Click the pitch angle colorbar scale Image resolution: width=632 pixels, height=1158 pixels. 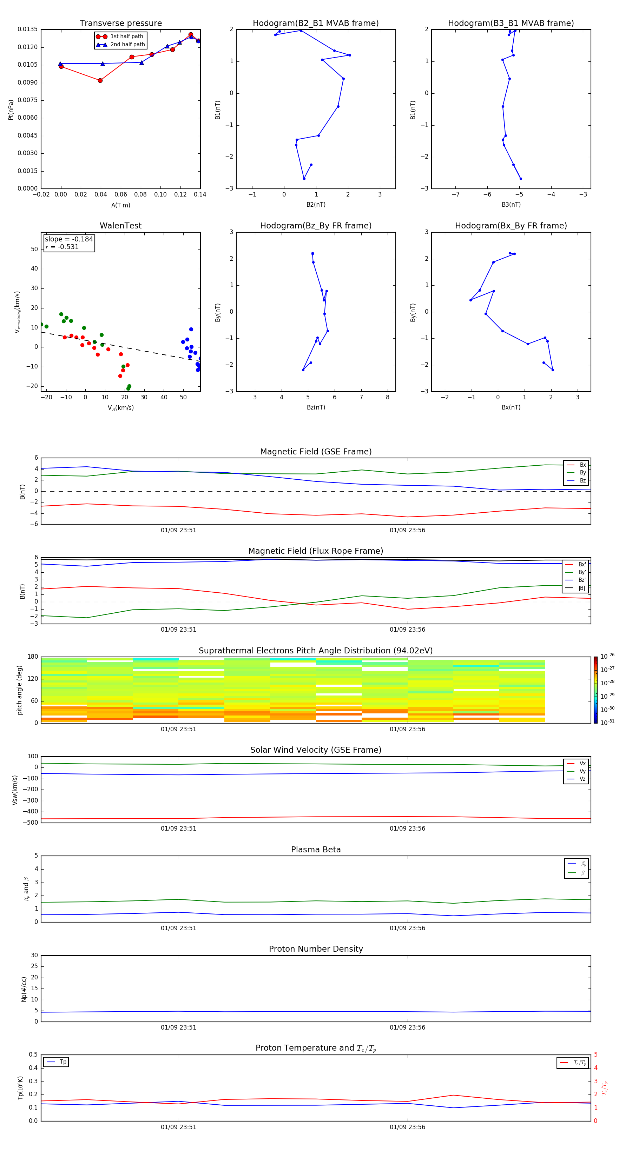tap(595, 690)
